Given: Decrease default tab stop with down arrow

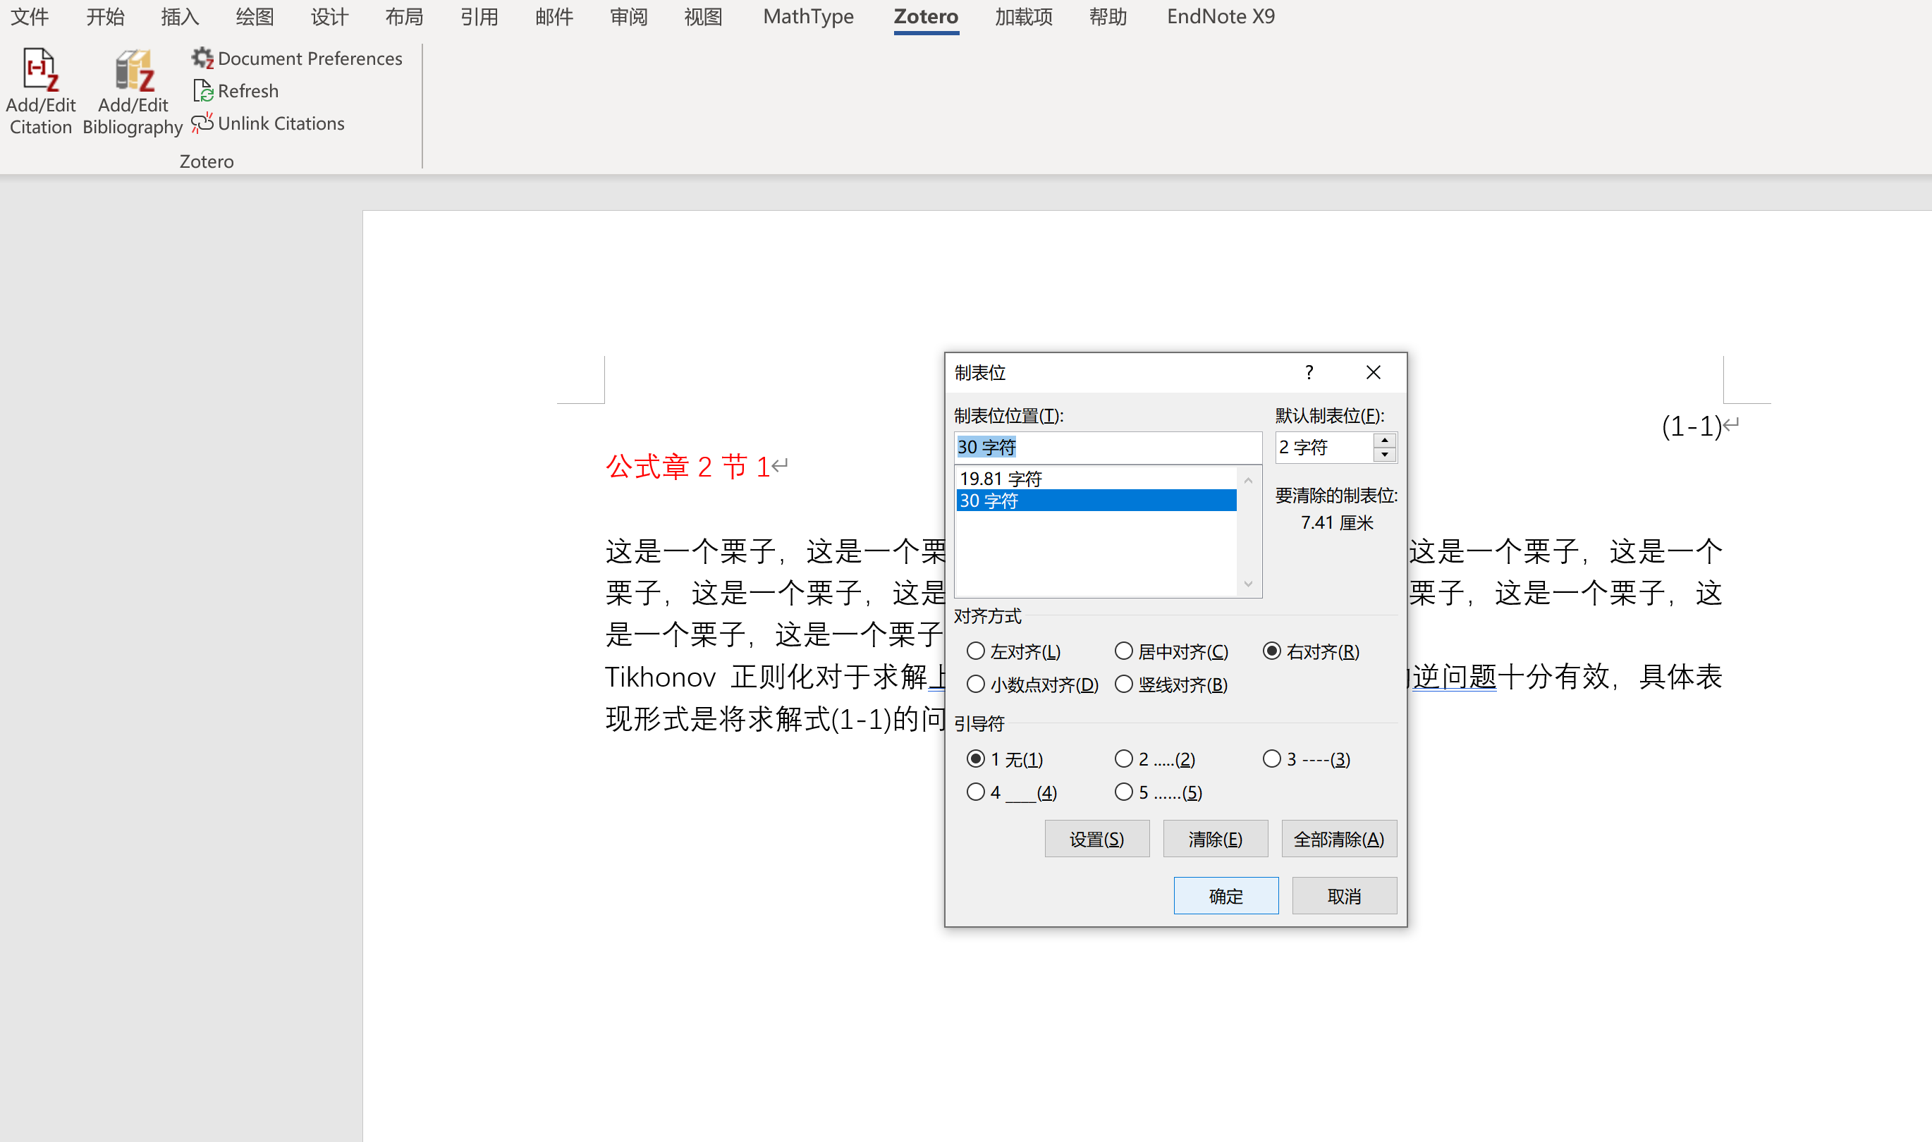Looking at the screenshot, I should (1385, 454).
